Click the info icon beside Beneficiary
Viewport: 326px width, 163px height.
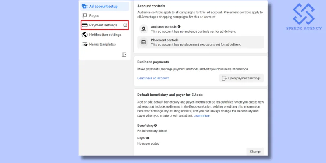coord(156,126)
